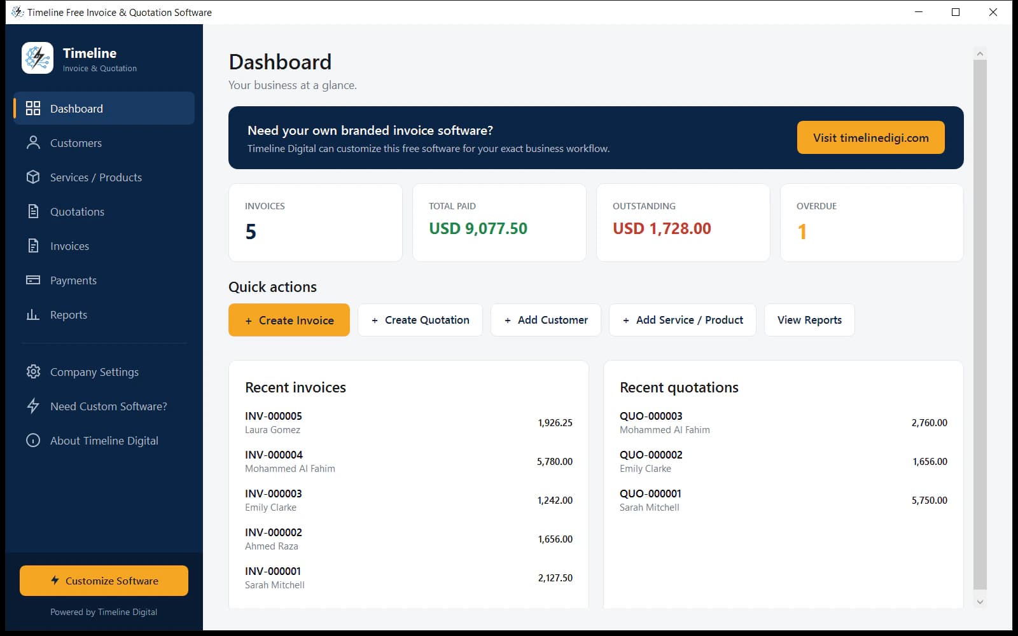The image size is (1018, 636).
Task: Open Company Settings
Action: click(x=104, y=371)
